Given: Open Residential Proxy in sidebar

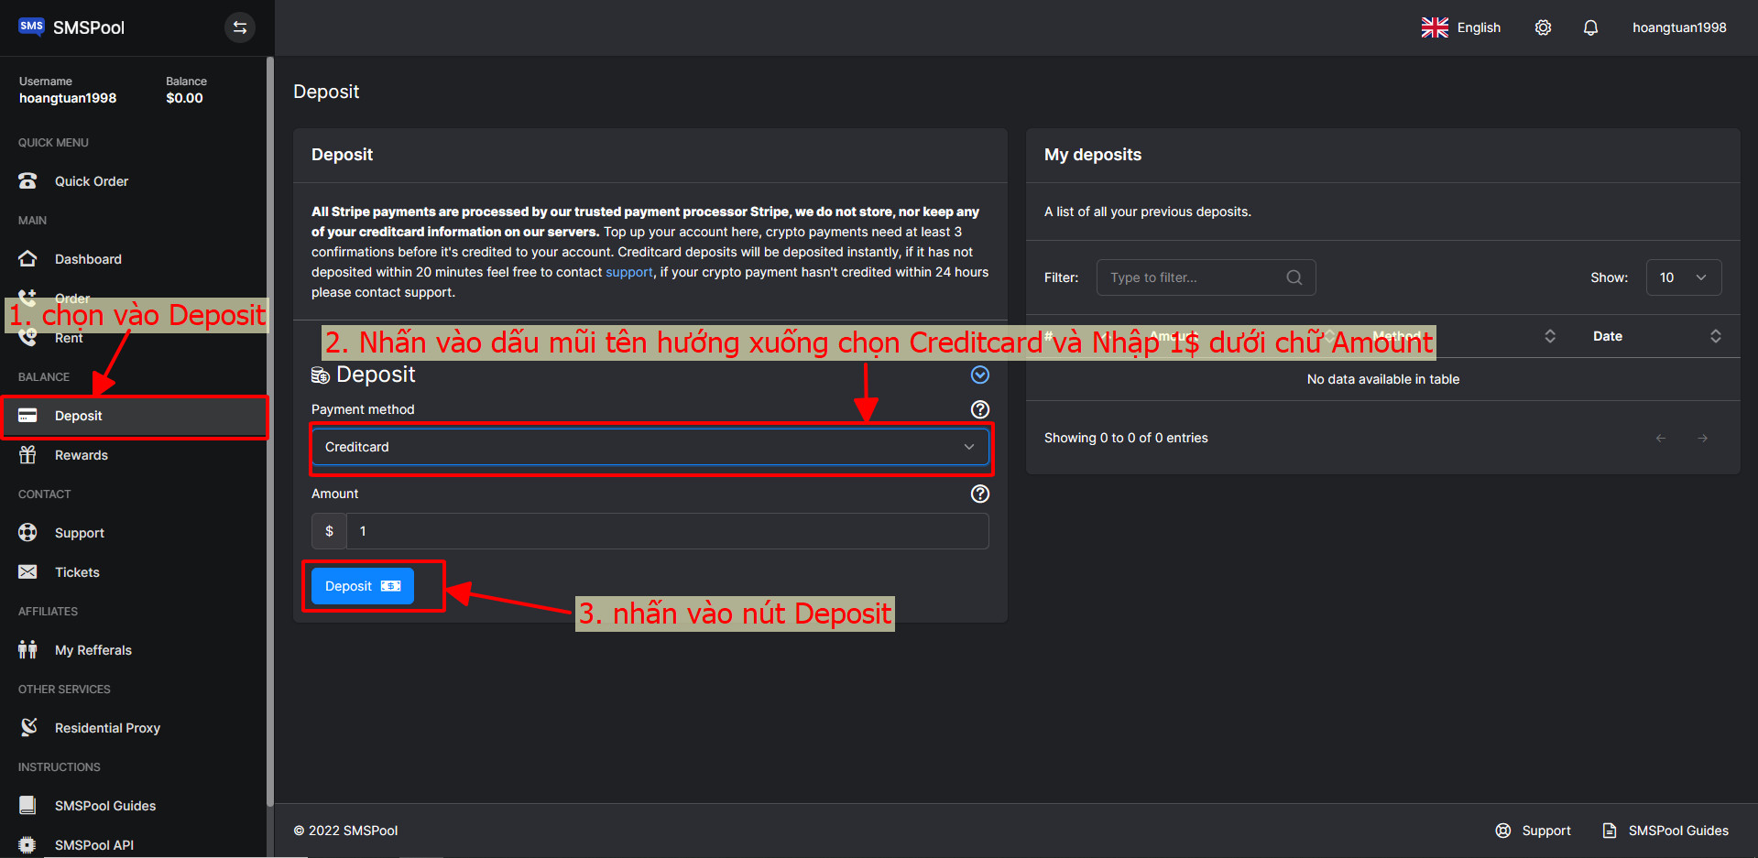Looking at the screenshot, I should click(x=106, y=728).
